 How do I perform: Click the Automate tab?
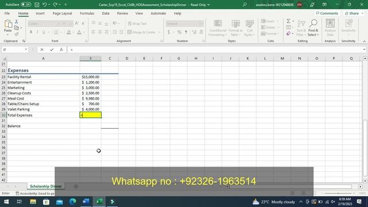(158, 13)
